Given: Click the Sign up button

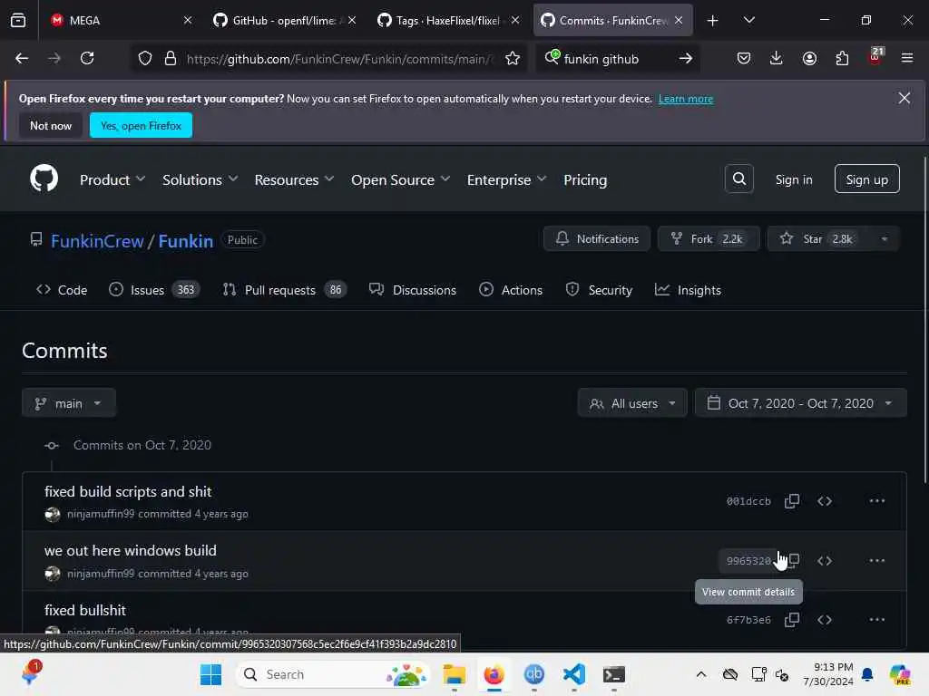Looking at the screenshot, I should (866, 179).
